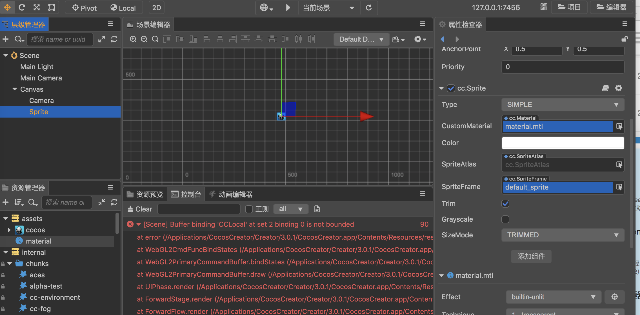Click refresh icon in hierarchy panel
This screenshot has width=640, height=315.
pos(114,39)
